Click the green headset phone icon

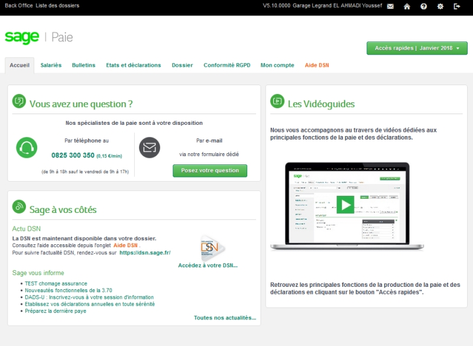(x=27, y=147)
